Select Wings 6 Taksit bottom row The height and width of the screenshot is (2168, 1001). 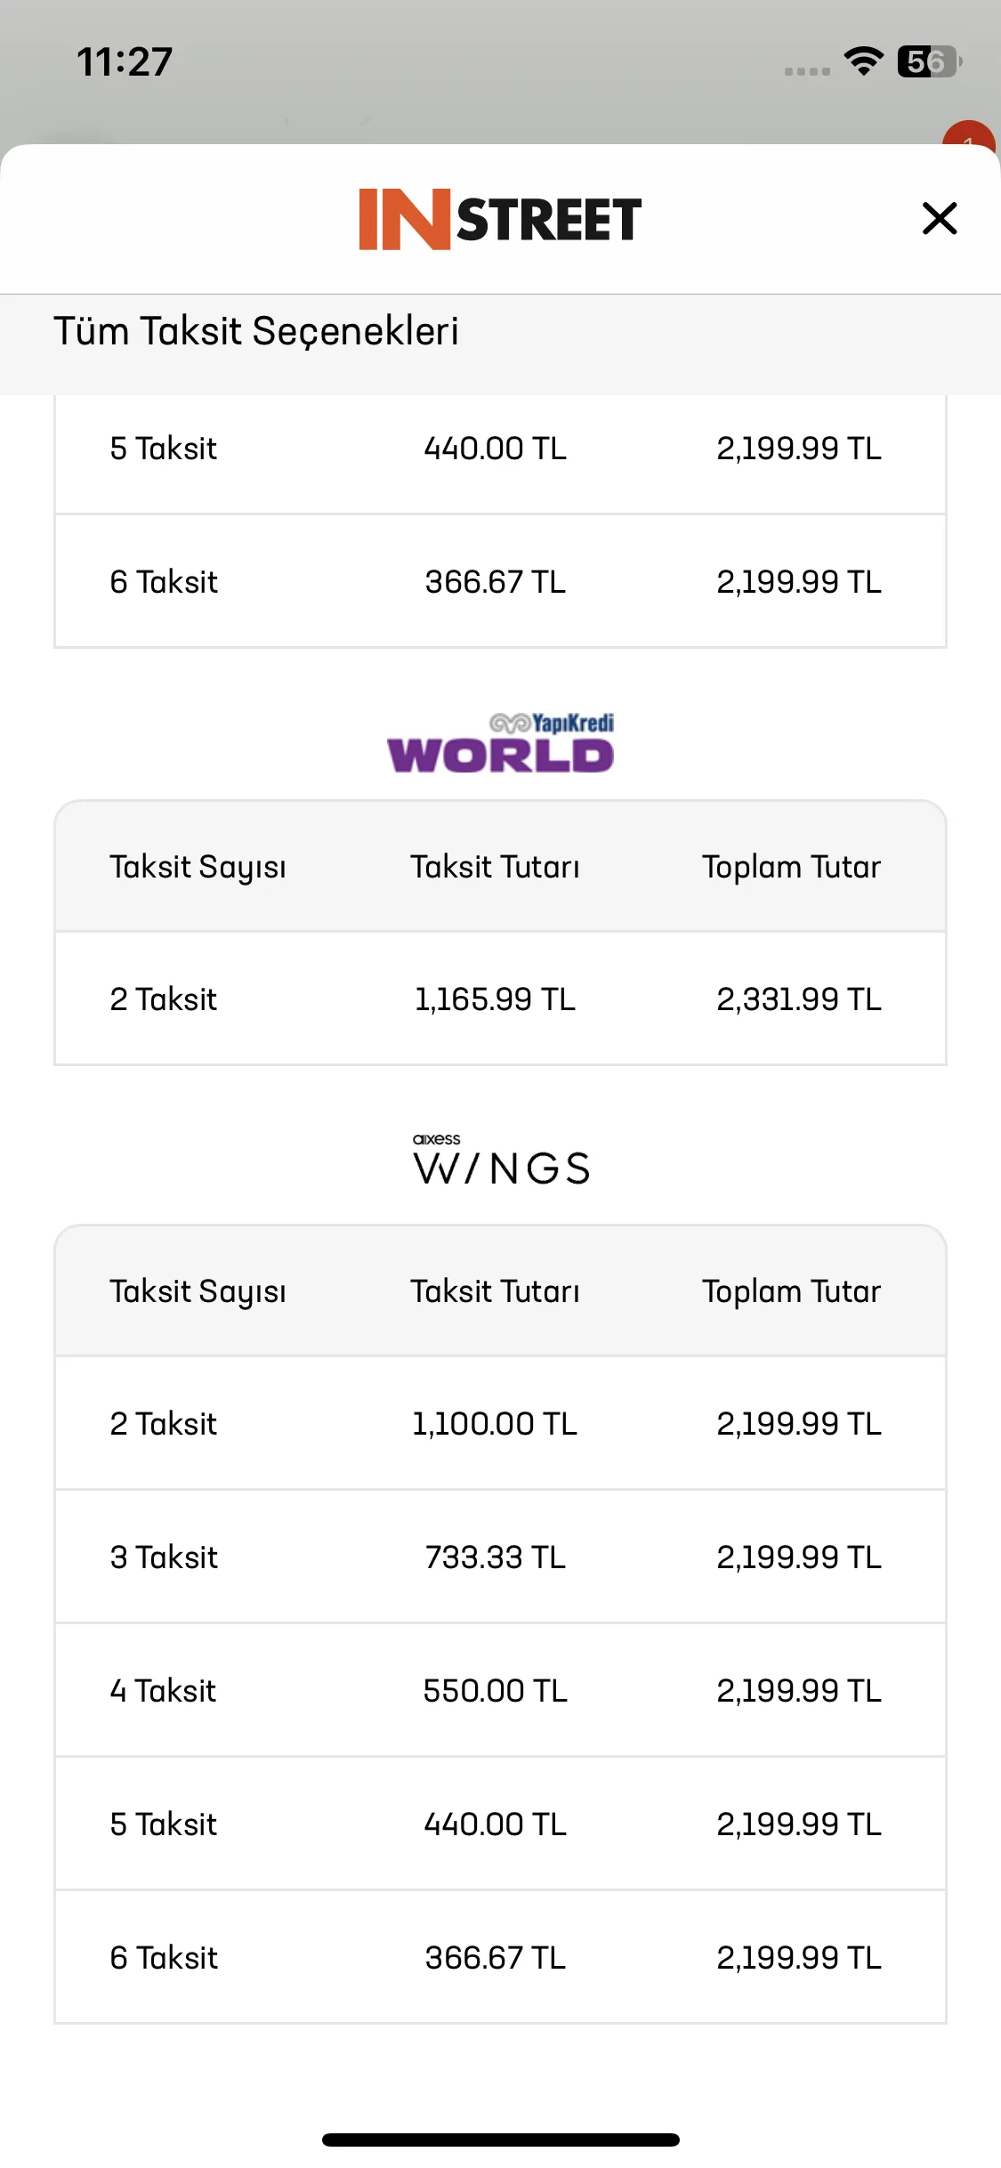click(500, 1957)
